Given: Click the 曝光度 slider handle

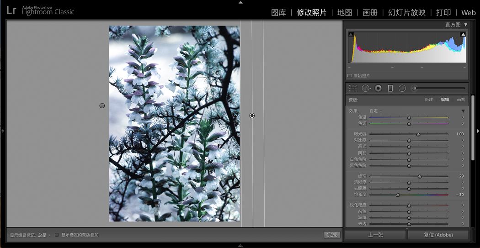Looking at the screenshot, I should click(418, 134).
